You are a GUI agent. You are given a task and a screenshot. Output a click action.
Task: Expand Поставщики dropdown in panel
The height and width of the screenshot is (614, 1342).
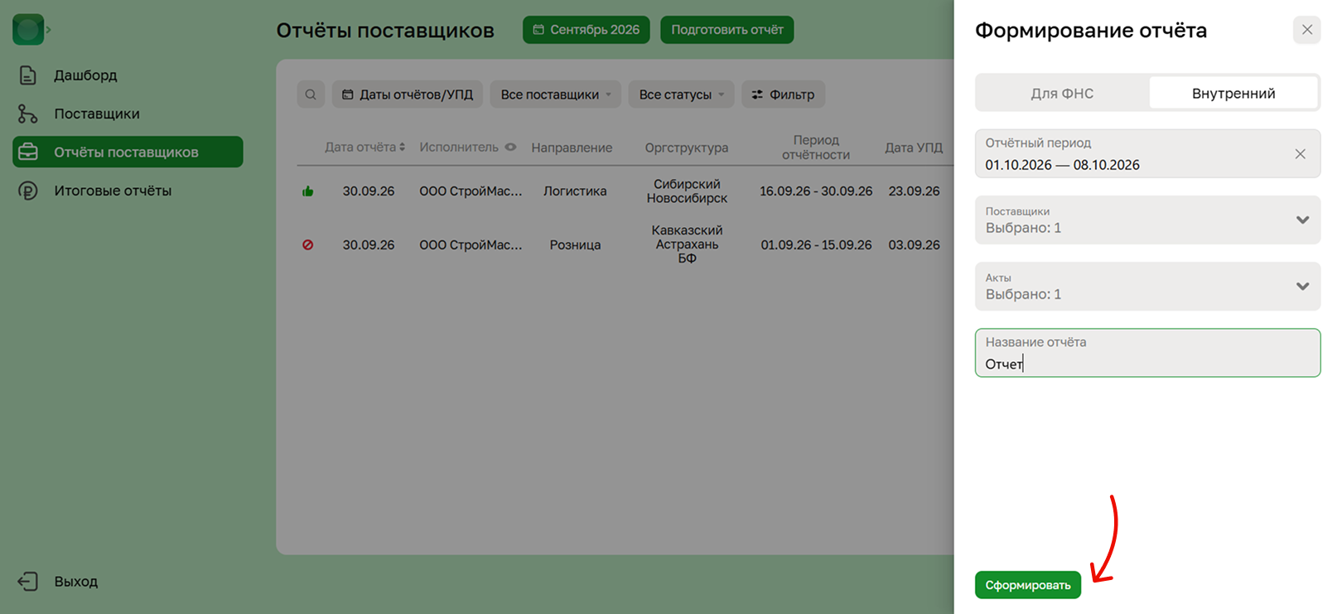1147,220
